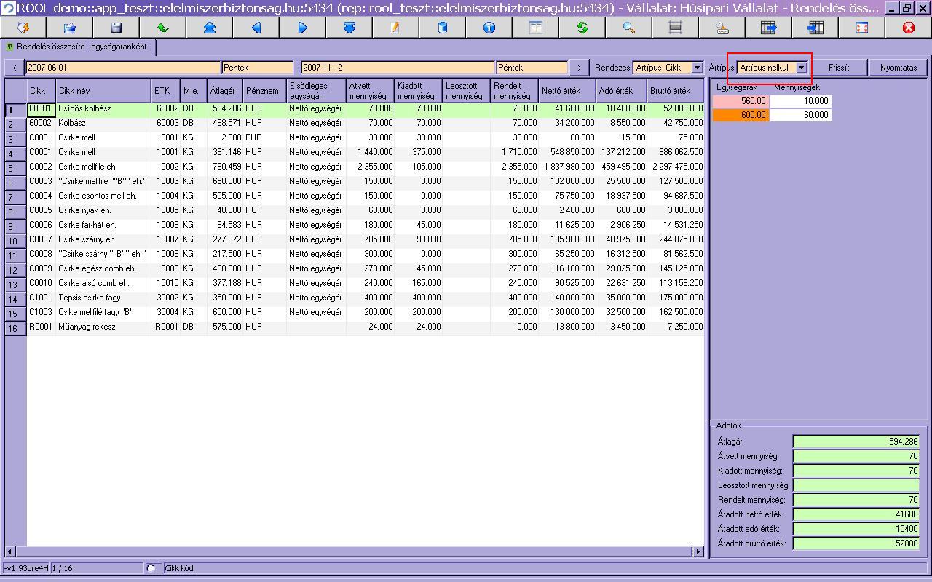
Task: Click the open folder toolbar icon
Action: (70, 28)
